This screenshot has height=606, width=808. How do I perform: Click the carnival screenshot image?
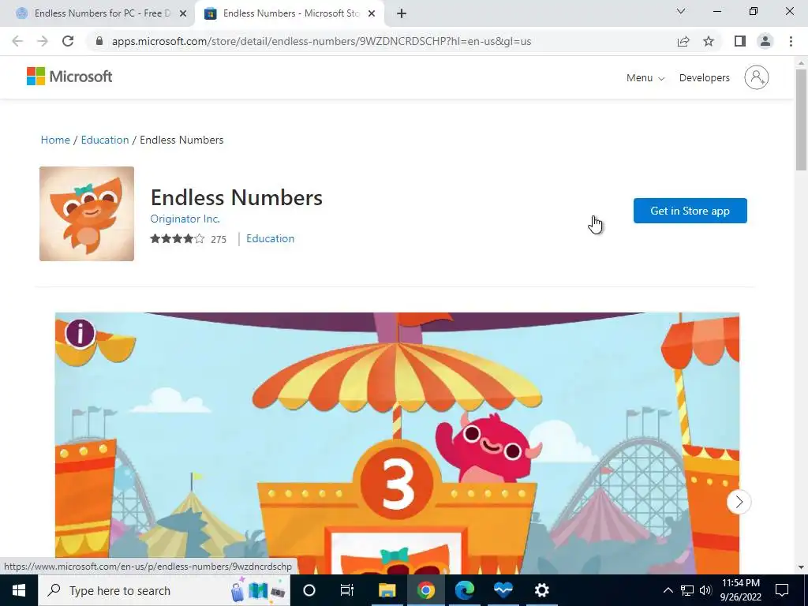[398, 443]
